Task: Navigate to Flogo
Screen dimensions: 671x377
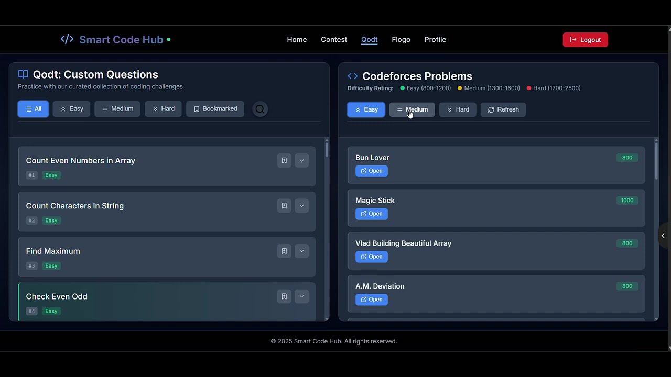Action: coord(401,40)
